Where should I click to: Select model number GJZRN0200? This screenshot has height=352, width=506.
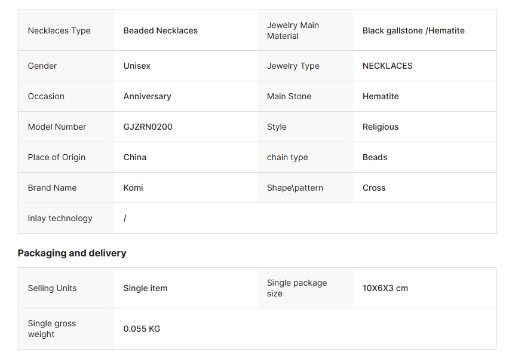(148, 127)
